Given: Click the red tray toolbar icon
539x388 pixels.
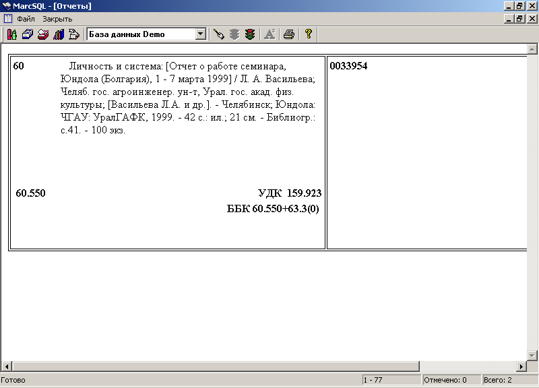Looking at the screenshot, I should 42,34.
